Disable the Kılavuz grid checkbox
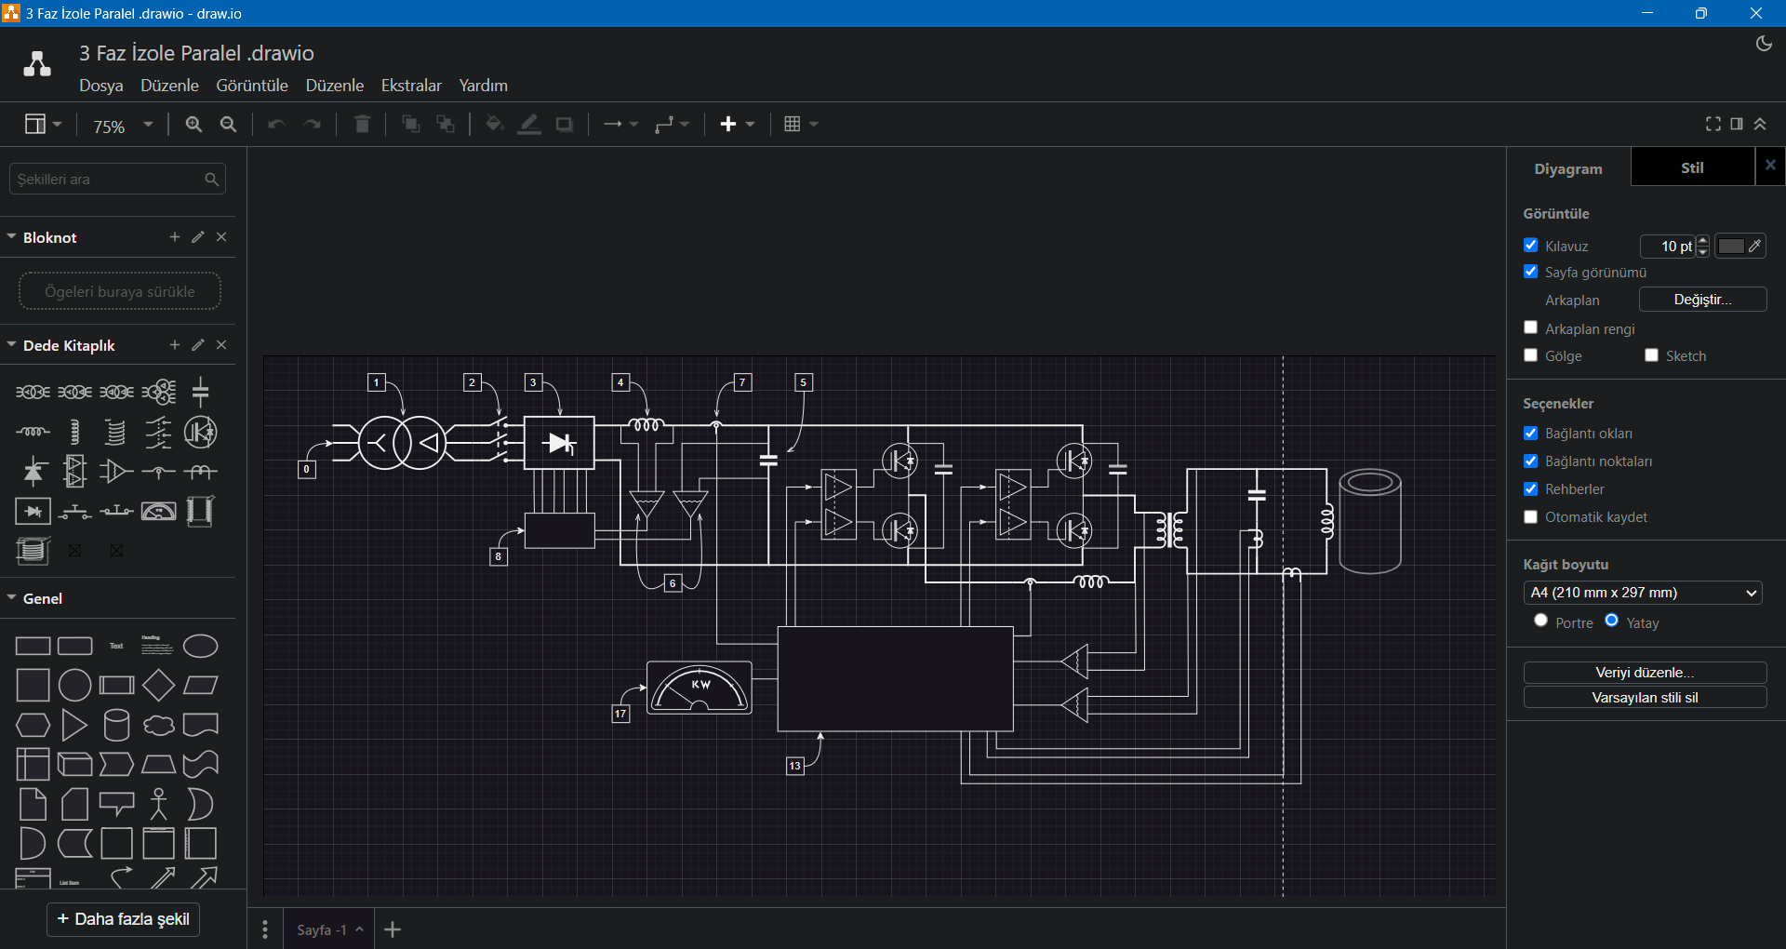This screenshot has width=1786, height=949. (x=1531, y=246)
